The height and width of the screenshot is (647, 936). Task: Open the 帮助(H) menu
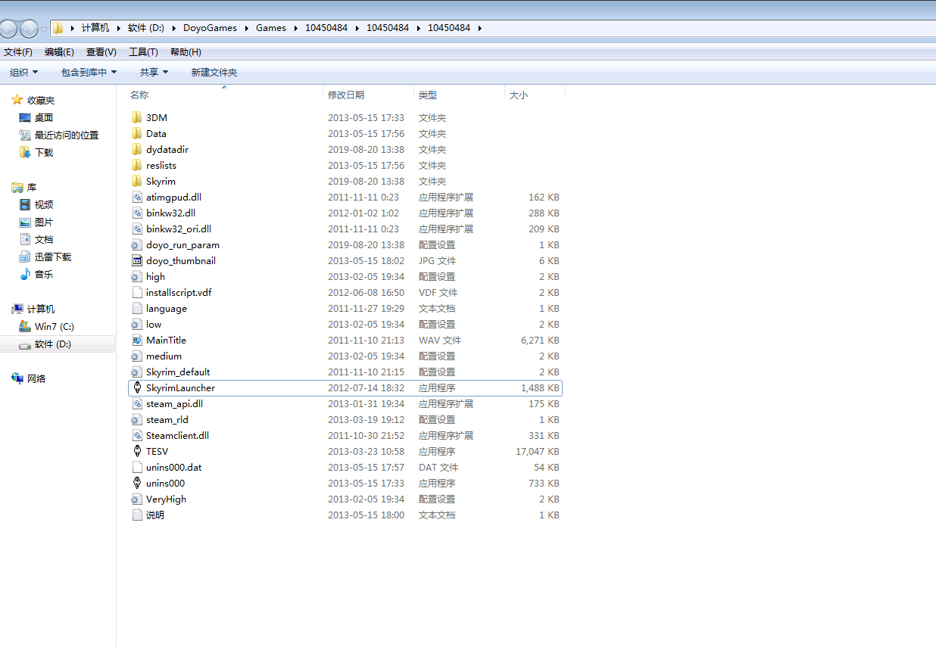186,51
